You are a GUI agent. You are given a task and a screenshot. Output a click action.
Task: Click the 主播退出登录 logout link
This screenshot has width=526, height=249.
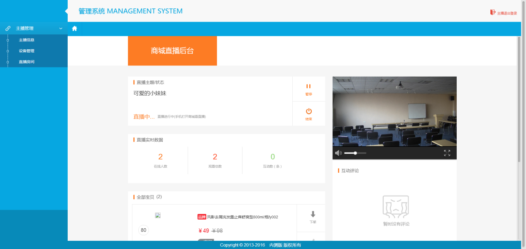click(x=507, y=13)
